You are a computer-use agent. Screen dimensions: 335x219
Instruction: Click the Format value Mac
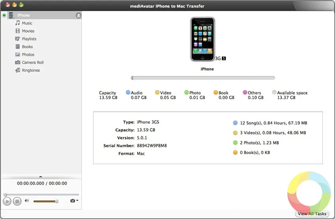(141, 154)
